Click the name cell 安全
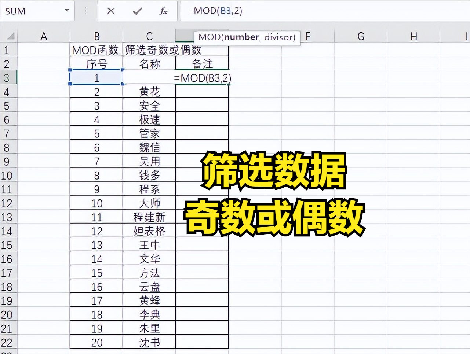 coord(149,106)
